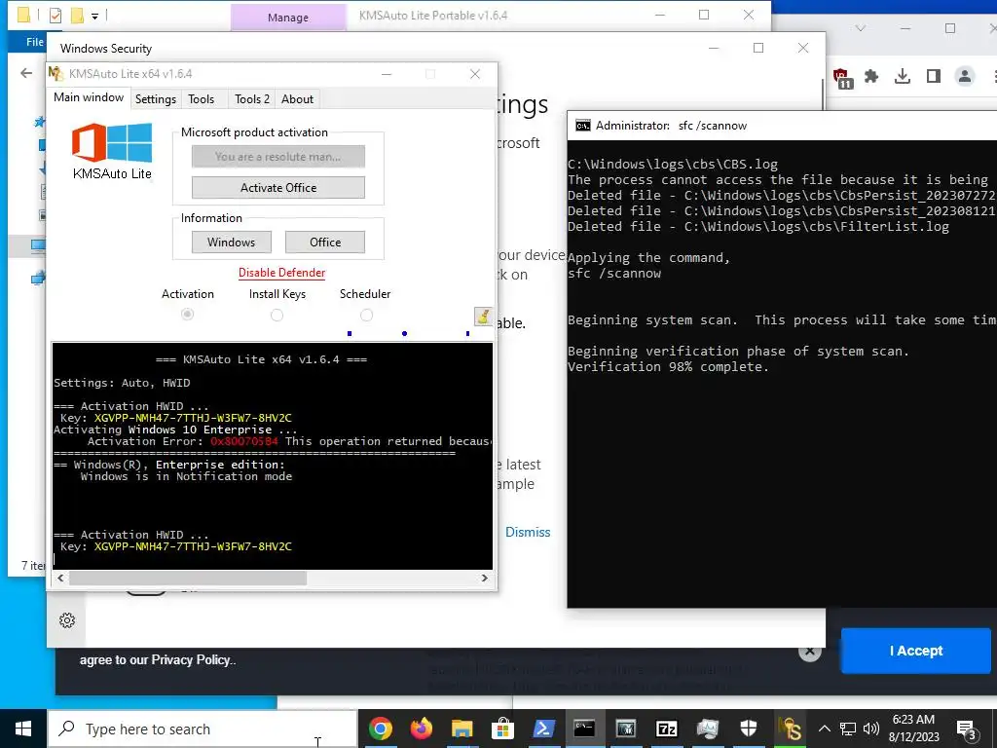Click File Explorer properties checkmark icon
Image resolution: width=997 pixels, height=748 pixels.
(x=55, y=15)
